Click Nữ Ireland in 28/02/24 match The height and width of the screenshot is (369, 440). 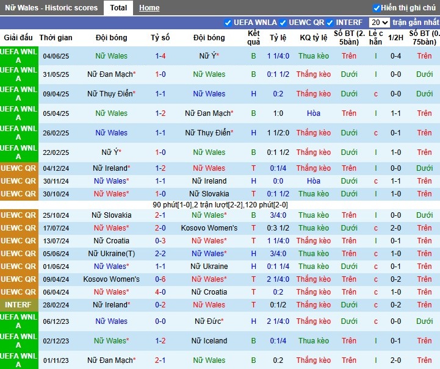(x=112, y=305)
